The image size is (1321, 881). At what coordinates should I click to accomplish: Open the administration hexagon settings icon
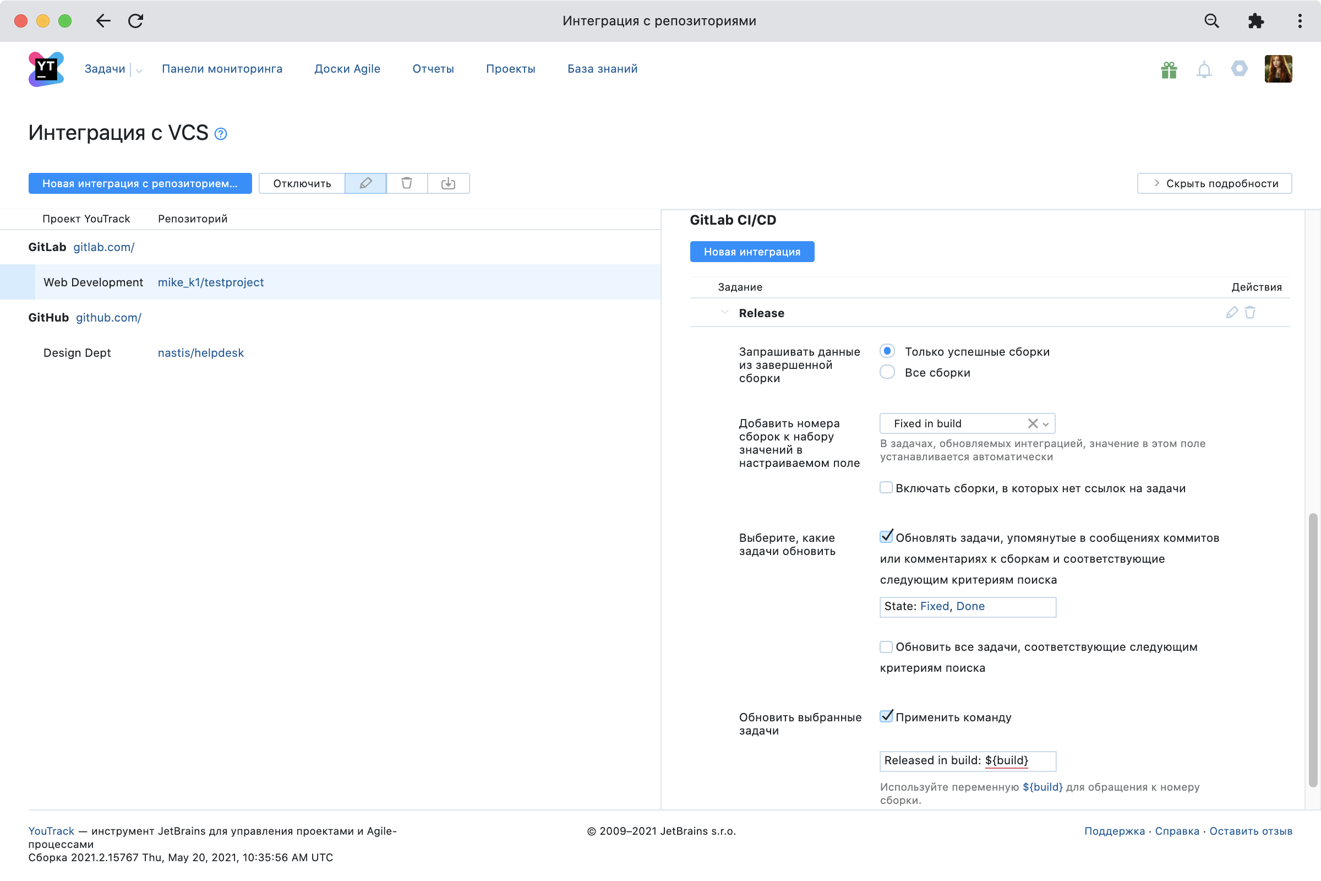pyautogui.click(x=1239, y=68)
